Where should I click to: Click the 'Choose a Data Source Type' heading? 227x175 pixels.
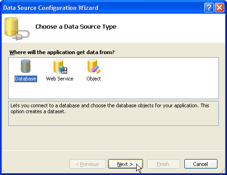coord(76,27)
